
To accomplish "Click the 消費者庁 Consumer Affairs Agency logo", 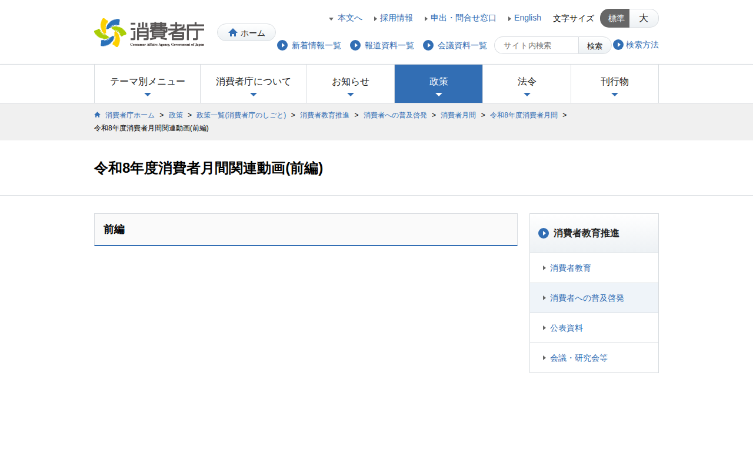I will pyautogui.click(x=149, y=32).
